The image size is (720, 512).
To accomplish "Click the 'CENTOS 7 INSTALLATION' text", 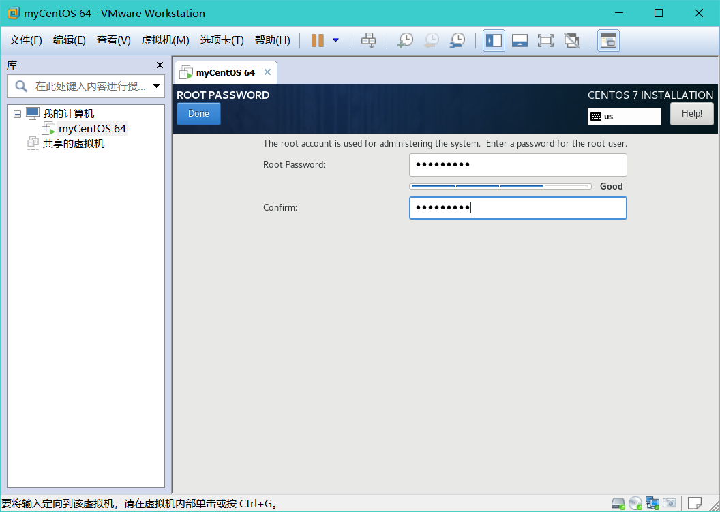I will 650,95.
